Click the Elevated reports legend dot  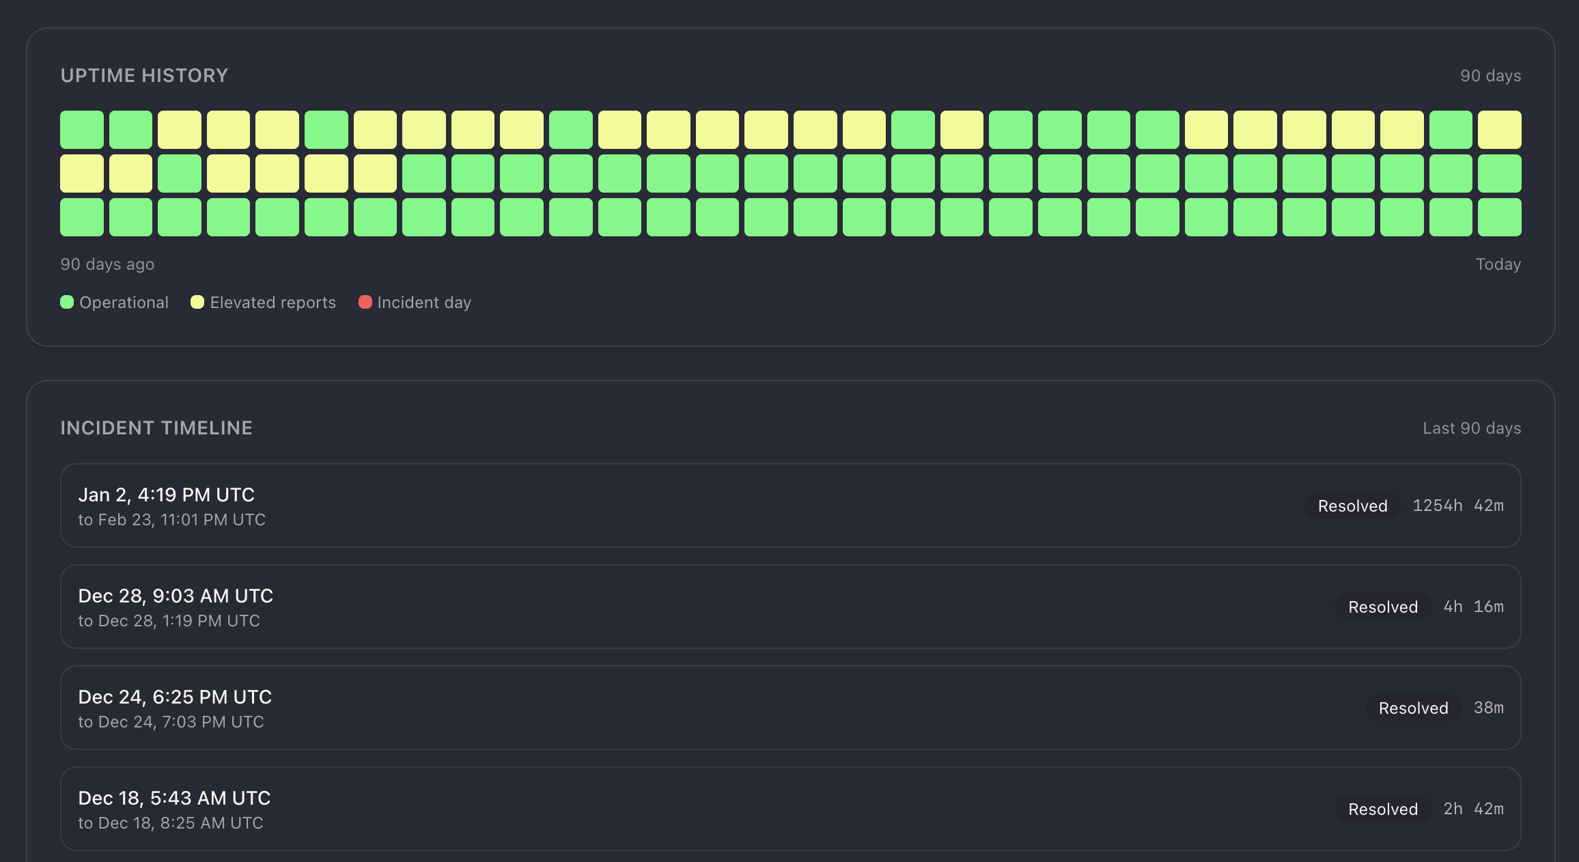click(x=198, y=302)
